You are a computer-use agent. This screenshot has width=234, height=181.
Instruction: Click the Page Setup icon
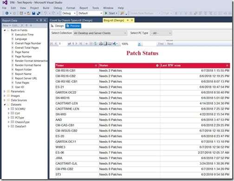(110, 44)
